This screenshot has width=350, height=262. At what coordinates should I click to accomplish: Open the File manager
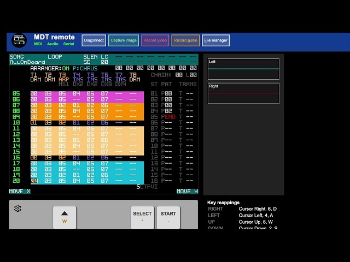pyautogui.click(x=215, y=40)
